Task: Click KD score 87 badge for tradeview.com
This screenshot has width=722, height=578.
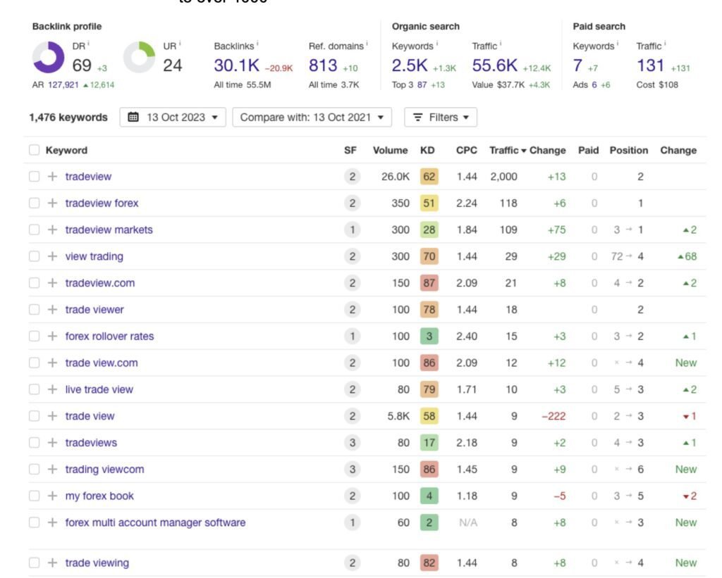Action: [429, 283]
